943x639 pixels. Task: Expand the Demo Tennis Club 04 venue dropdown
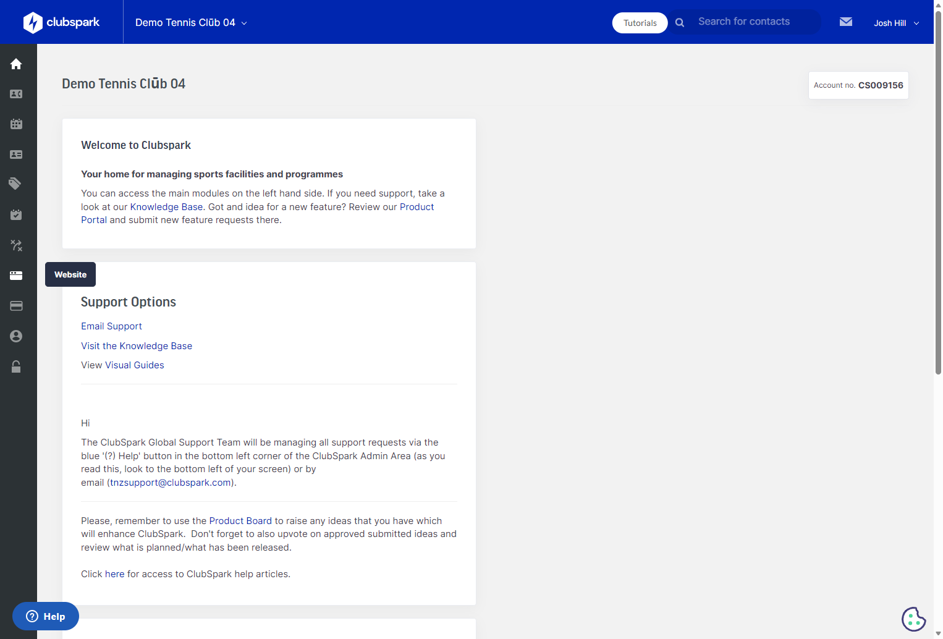click(x=192, y=23)
